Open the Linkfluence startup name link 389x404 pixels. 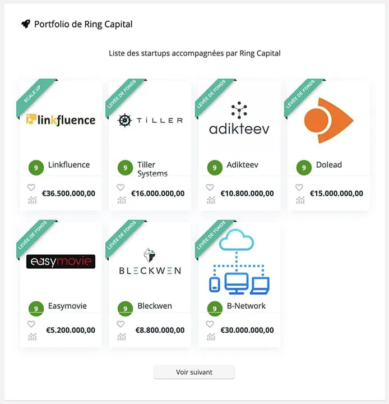(x=69, y=165)
